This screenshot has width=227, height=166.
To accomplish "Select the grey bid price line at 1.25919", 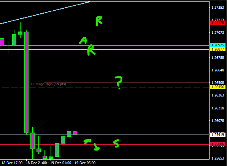I will pyautogui.click(x=105, y=134).
